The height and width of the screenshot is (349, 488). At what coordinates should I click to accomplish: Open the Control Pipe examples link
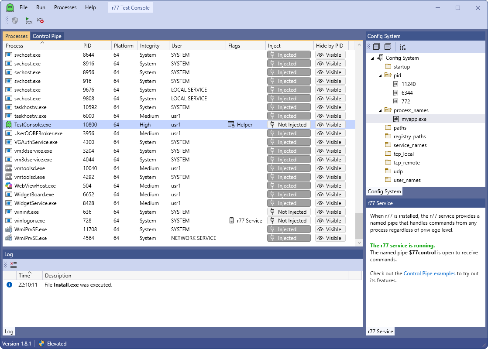429,274
